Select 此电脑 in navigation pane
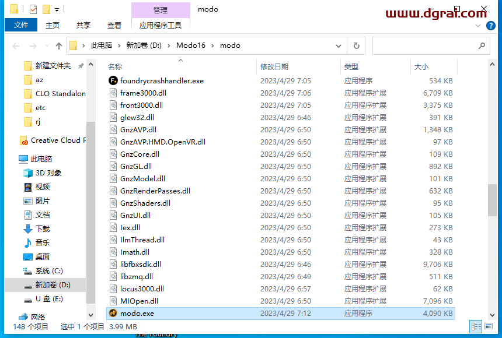Screen dimensions: 502x338 [41, 159]
